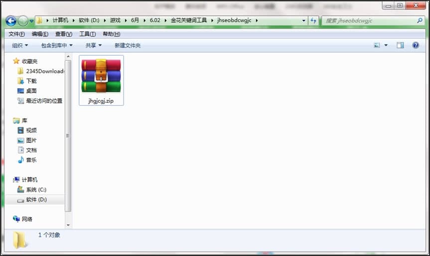The height and width of the screenshot is (256, 430).
Task: Click the folder icon in the address bar
Action: pyautogui.click(x=39, y=20)
